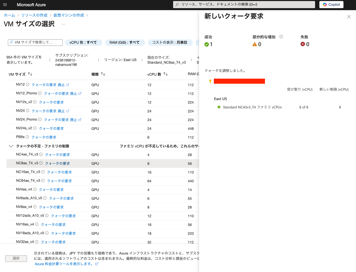Click クォータの要求 for NC16as_T4_v3

click(59, 172)
